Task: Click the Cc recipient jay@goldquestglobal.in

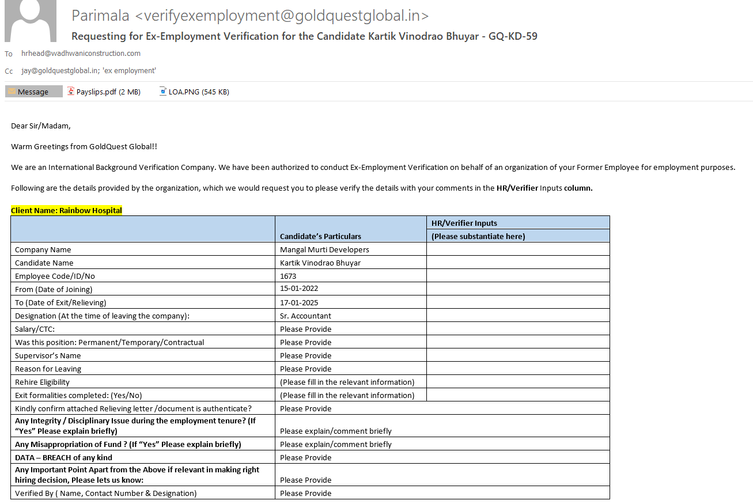Action: pyautogui.click(x=59, y=71)
